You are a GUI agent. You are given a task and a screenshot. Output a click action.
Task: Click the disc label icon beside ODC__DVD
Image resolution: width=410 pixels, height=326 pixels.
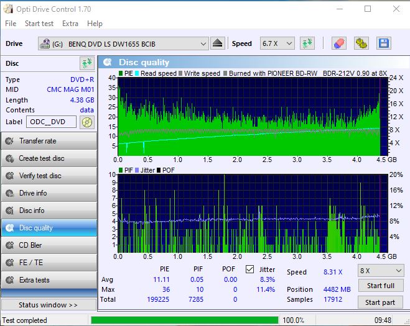point(86,122)
